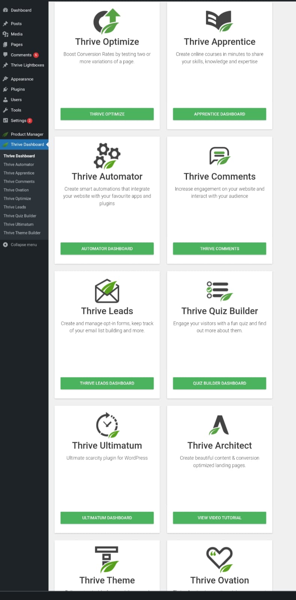Click the Thrive Ultimatum clock logo
Viewport: 296px width, 600px height.
(x=107, y=425)
